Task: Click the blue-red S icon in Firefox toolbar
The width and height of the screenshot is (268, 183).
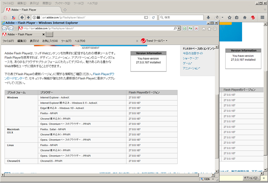Action: click(x=13, y=18)
